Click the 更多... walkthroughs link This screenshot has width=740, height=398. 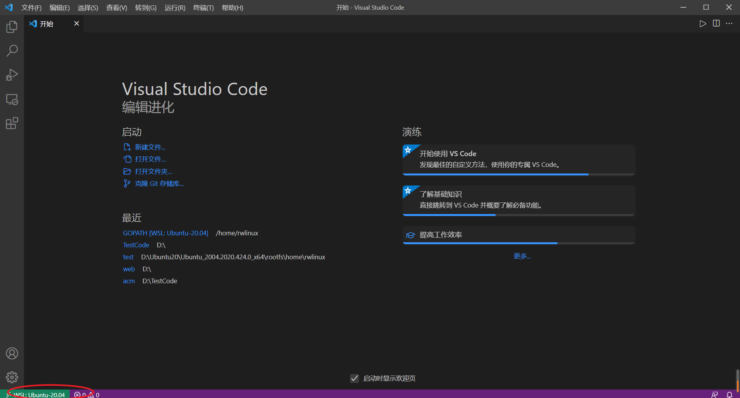click(x=522, y=256)
